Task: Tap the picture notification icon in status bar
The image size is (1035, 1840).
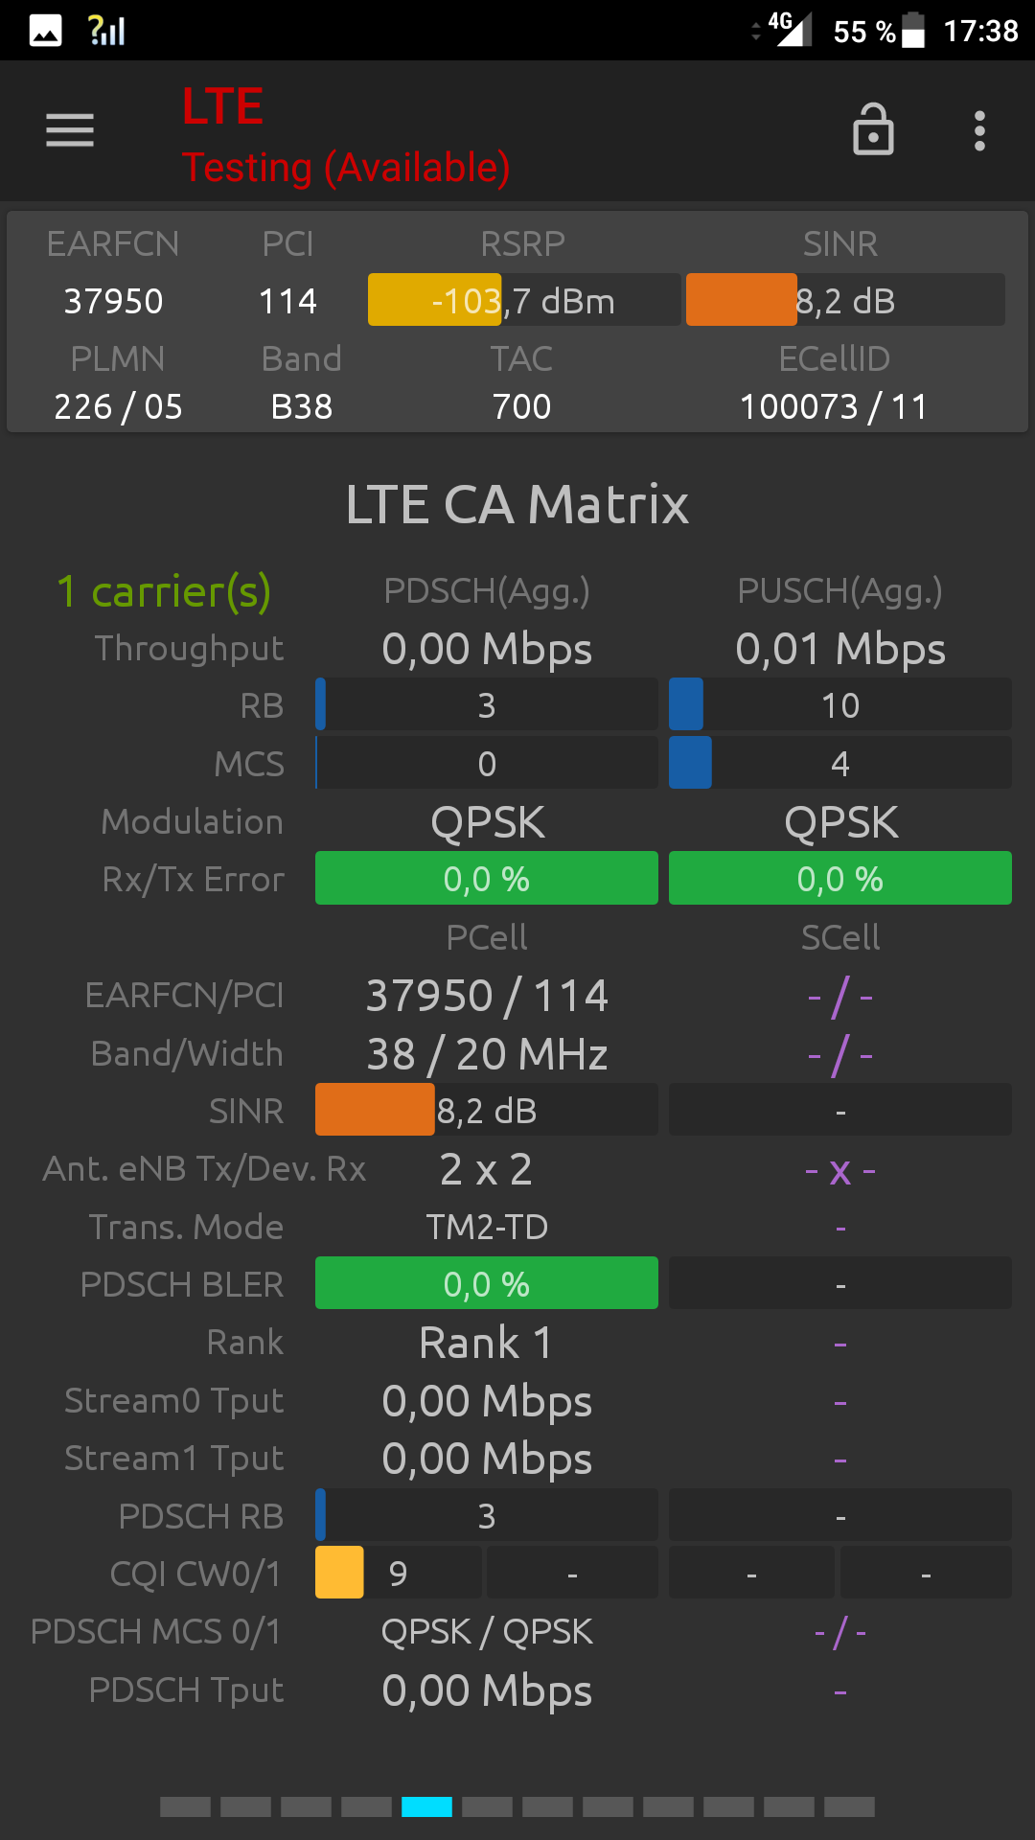Action: click(x=46, y=31)
